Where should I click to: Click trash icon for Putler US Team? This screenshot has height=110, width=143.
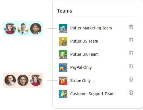coord(131,40)
